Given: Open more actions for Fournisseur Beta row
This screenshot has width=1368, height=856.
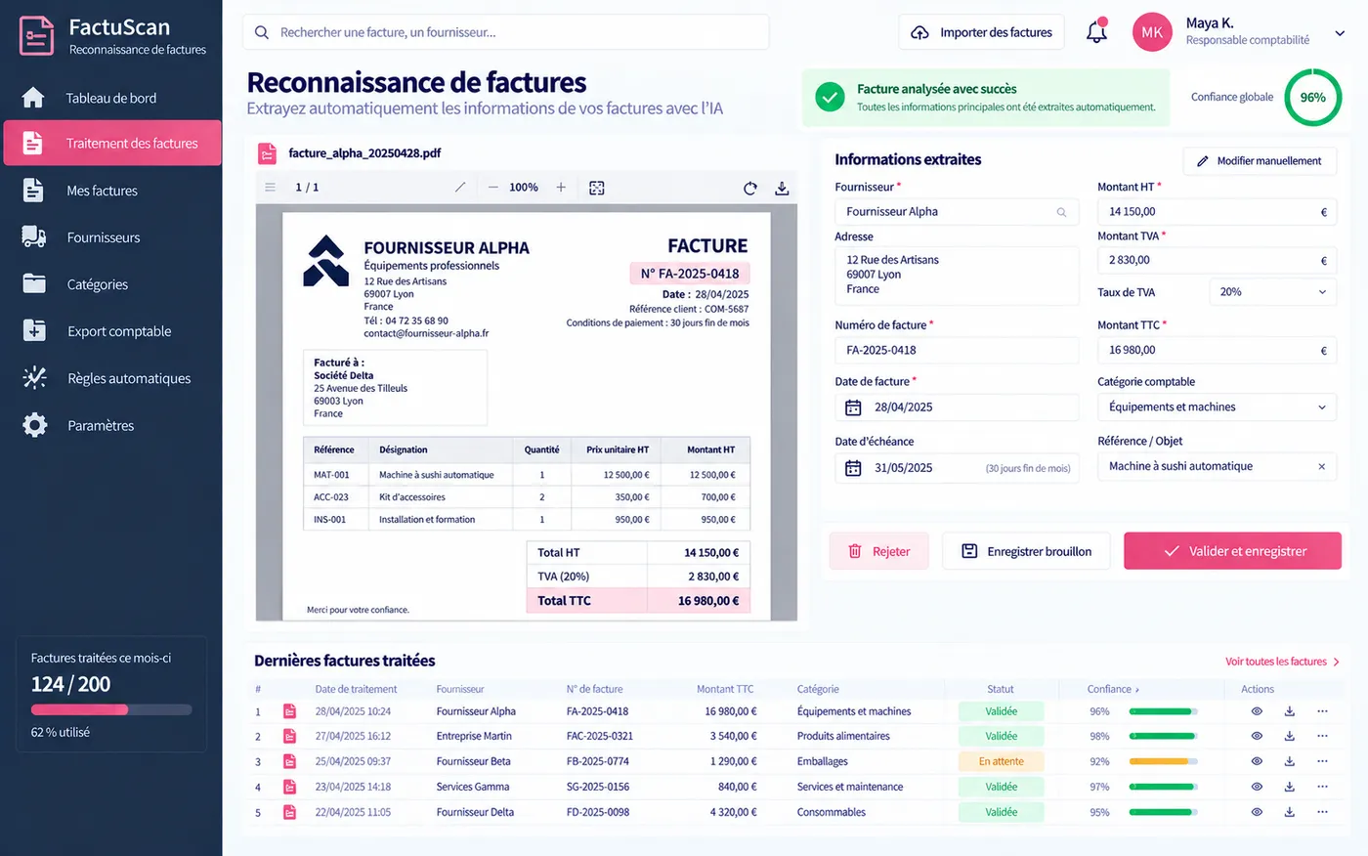Looking at the screenshot, I should point(1322,761).
